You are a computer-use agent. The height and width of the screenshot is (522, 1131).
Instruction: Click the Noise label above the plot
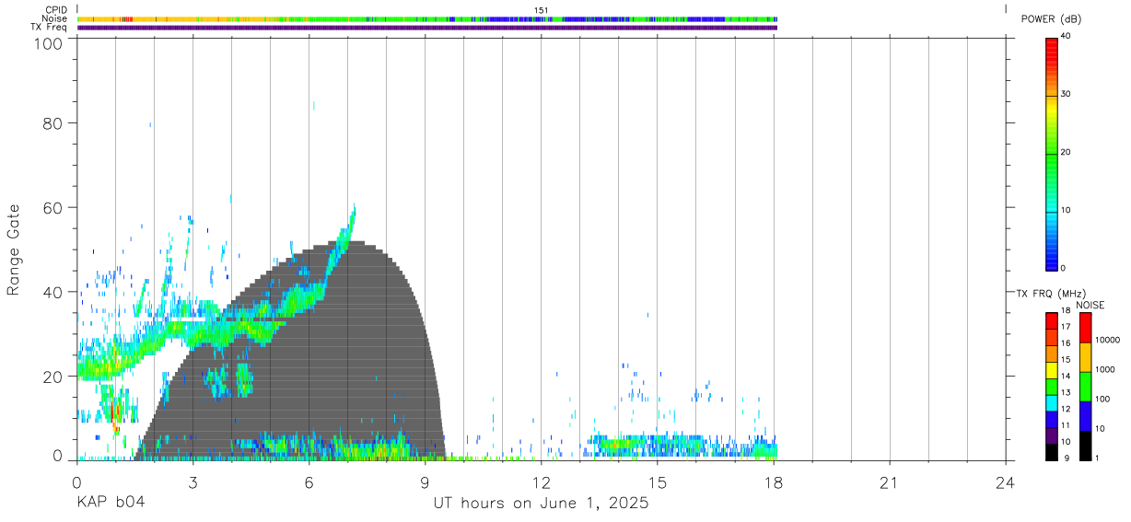coord(53,18)
